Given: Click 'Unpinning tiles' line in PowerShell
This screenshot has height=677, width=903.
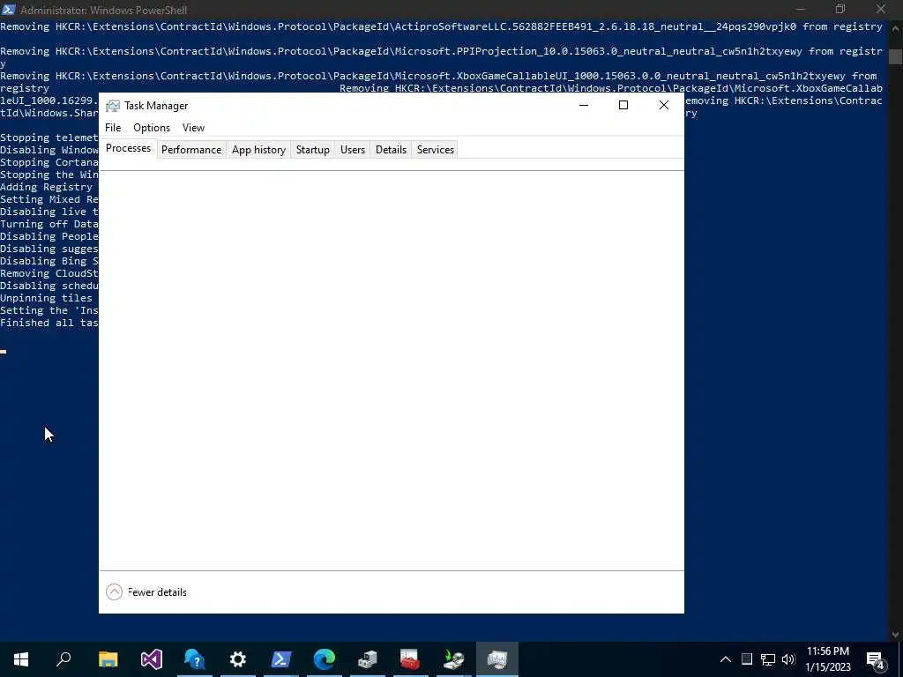Looking at the screenshot, I should pyautogui.click(x=46, y=298).
